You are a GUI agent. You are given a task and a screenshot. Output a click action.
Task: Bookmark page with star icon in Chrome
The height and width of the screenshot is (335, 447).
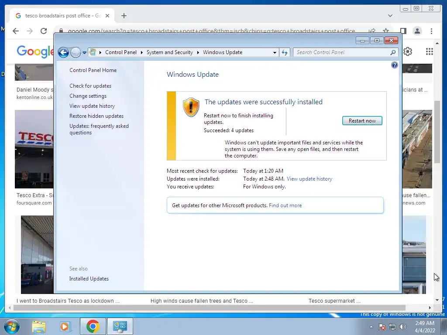tap(386, 31)
